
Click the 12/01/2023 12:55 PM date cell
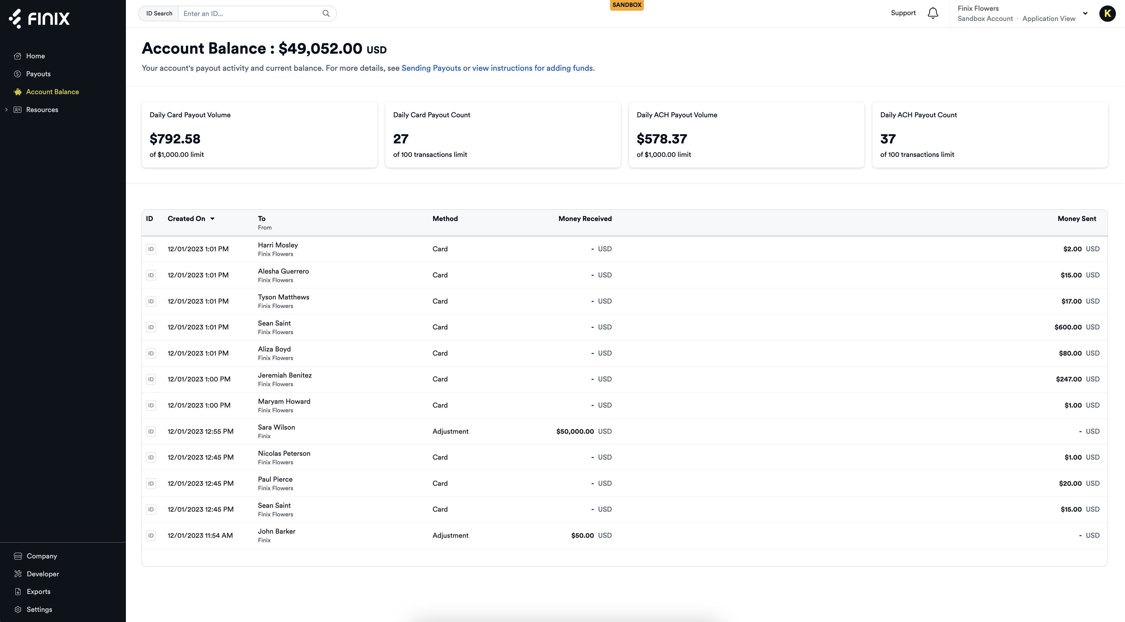click(x=201, y=431)
